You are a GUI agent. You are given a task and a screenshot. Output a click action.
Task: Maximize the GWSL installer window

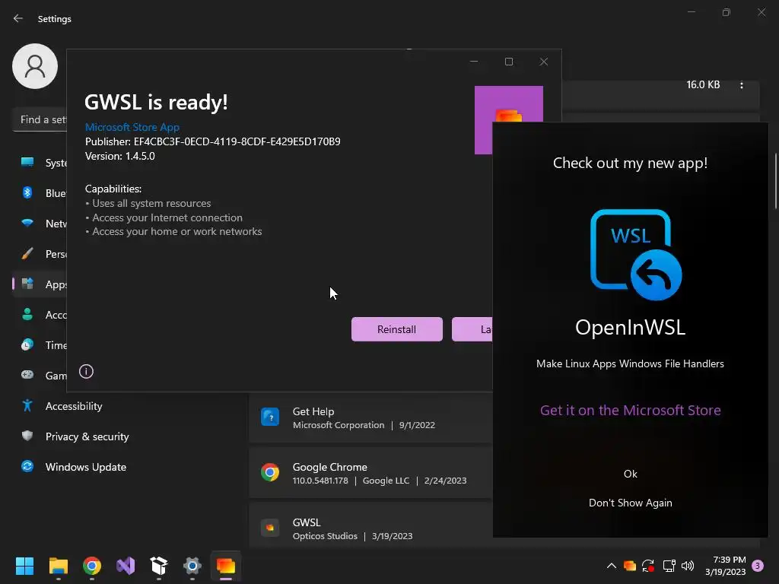509,62
